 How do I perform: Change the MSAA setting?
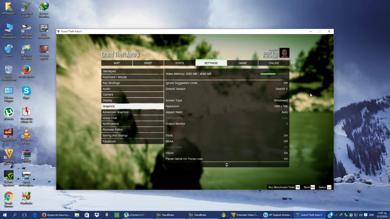tap(227, 141)
